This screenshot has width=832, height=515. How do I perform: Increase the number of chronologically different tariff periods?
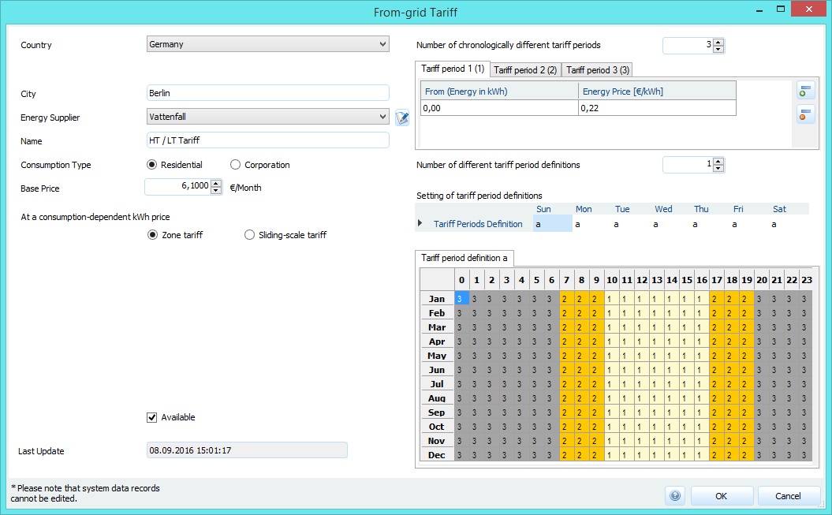[x=718, y=42]
